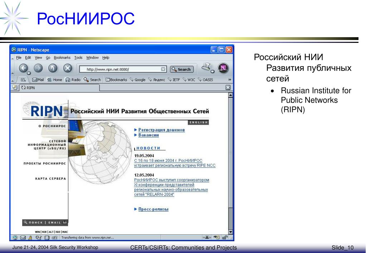Reload the page with the Reload button
The height and width of the screenshot is (253, 366).
coord(53,68)
